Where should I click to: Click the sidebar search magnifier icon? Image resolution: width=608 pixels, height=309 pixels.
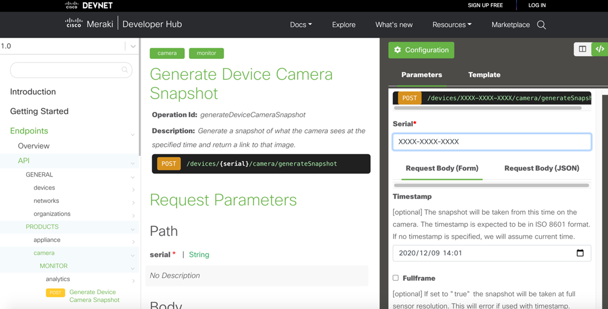click(125, 70)
